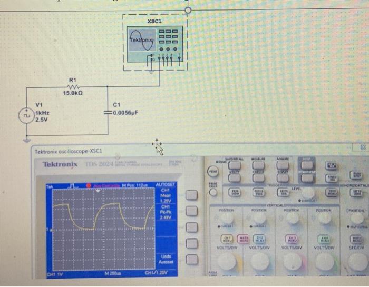Toggle the RUN/STOP button
Viewport: 369px width, 287px height.
[x=356, y=175]
